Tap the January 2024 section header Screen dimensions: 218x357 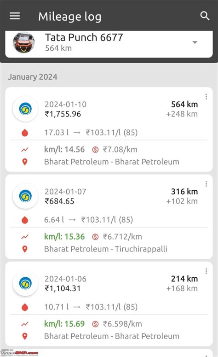(33, 77)
